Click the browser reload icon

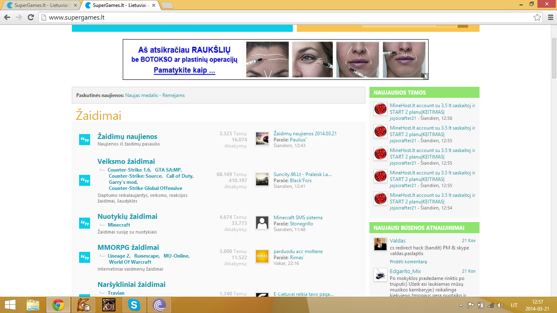(31, 18)
